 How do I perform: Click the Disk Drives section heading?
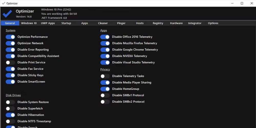[13, 95]
